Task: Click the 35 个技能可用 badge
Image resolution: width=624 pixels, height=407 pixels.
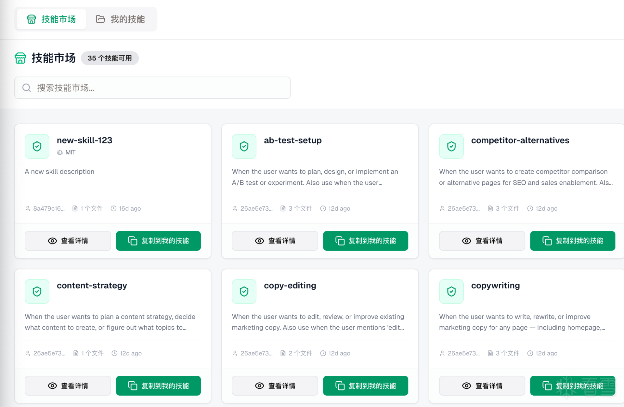Action: 110,58
